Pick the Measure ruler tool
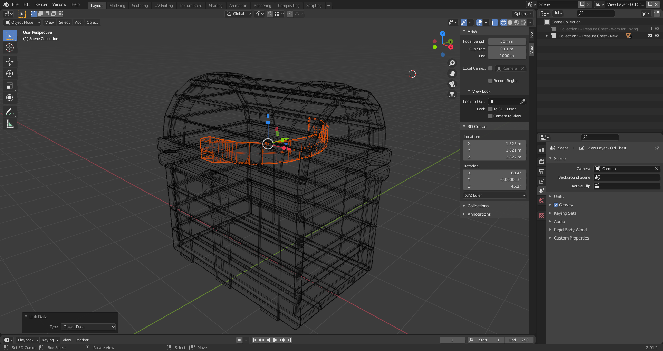The height and width of the screenshot is (351, 663). [10, 124]
